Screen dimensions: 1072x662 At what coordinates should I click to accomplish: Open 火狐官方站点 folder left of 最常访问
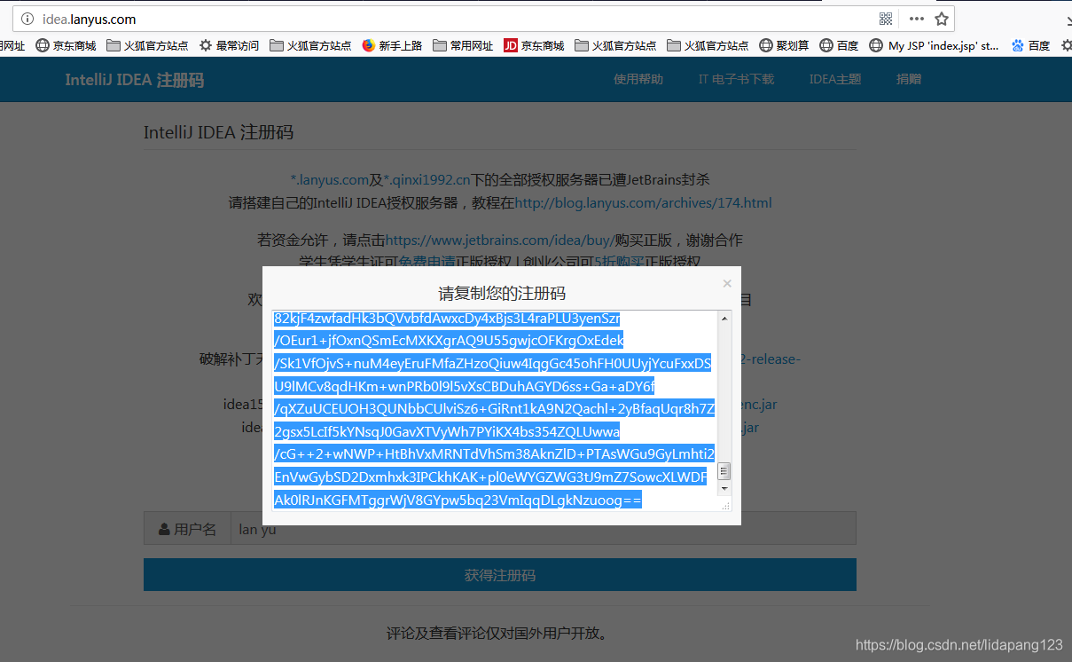[147, 45]
